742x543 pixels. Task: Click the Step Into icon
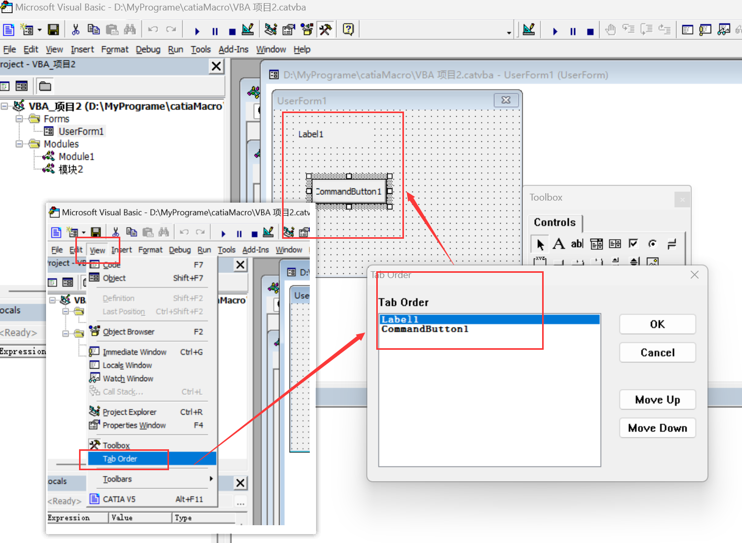[x=628, y=30]
